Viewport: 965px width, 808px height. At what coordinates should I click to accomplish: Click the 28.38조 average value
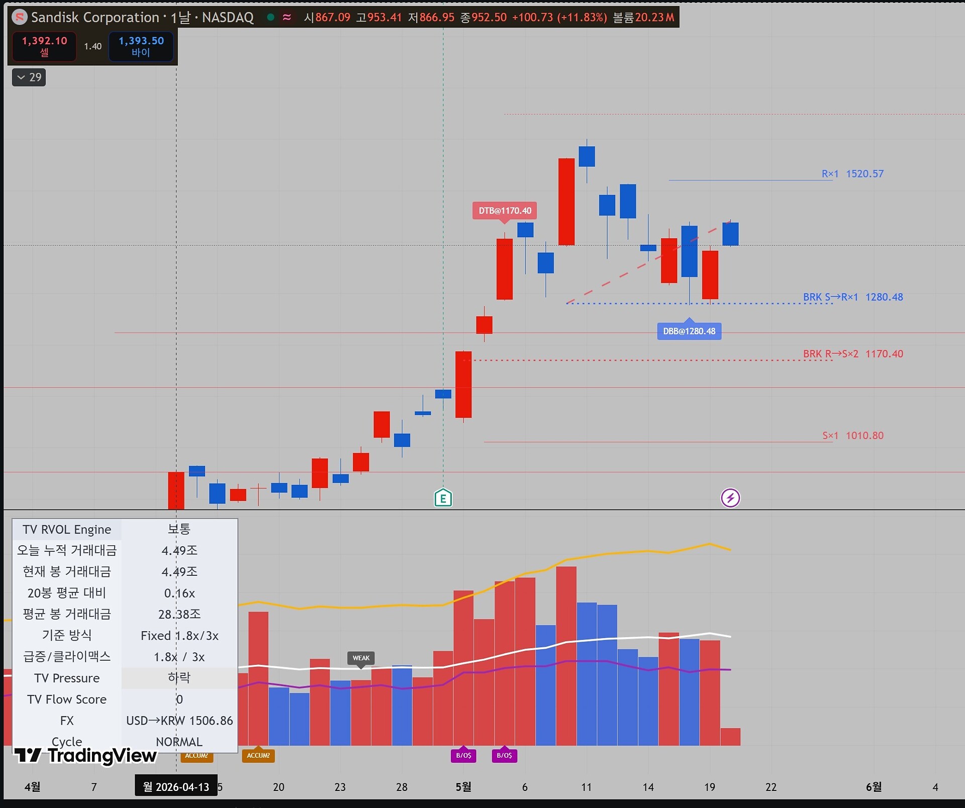[179, 615]
